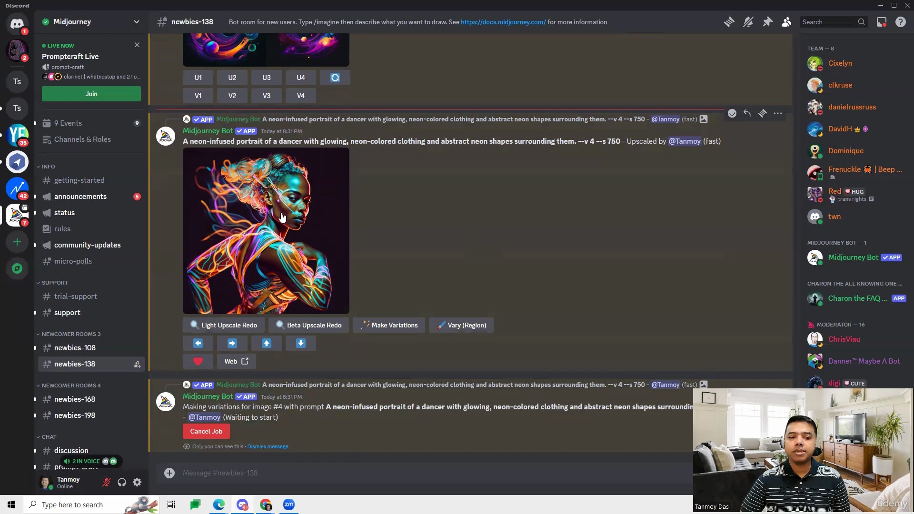Screen dimensions: 914x514
Task: Open 9 Events list
Action: point(91,123)
